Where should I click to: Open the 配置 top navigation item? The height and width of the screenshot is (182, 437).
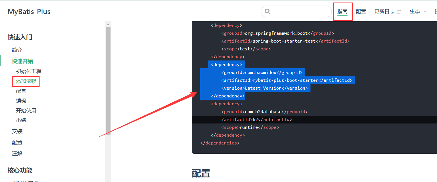tap(361, 11)
